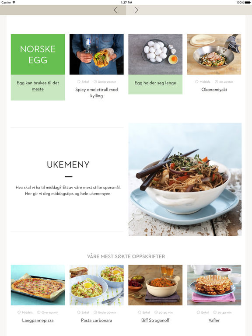
Task: Click difficulty icon under Vafler photo
Action: click(x=199, y=312)
